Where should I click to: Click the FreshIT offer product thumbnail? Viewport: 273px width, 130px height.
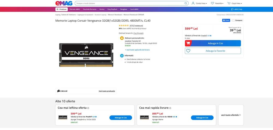63,117
